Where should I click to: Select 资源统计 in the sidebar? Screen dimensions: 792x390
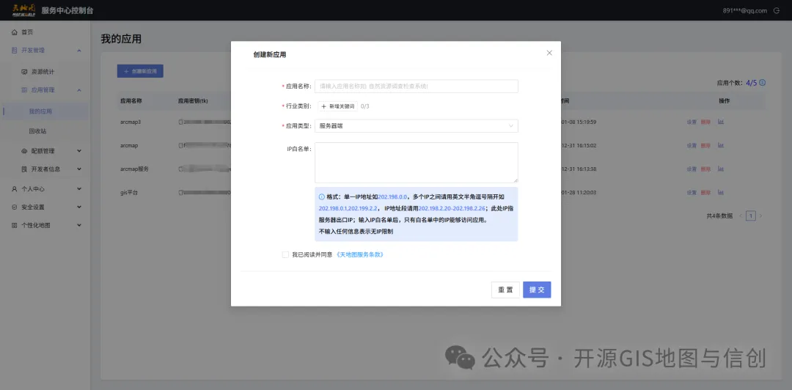42,72
